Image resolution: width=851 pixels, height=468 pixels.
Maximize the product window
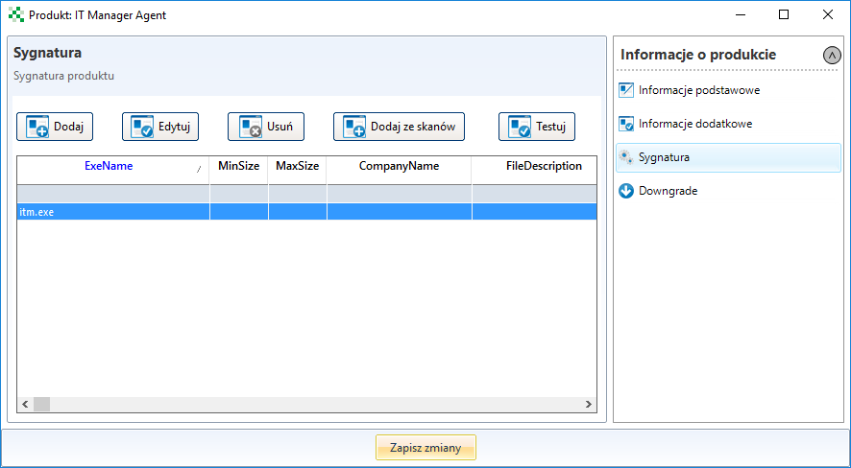784,14
